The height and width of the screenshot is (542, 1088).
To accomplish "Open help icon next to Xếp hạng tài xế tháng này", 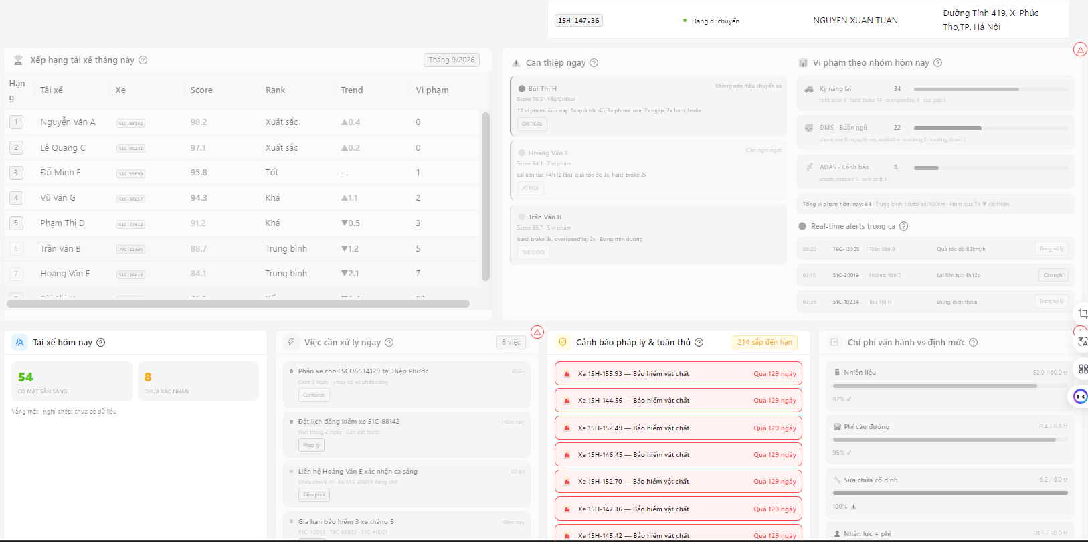I will [x=143, y=60].
